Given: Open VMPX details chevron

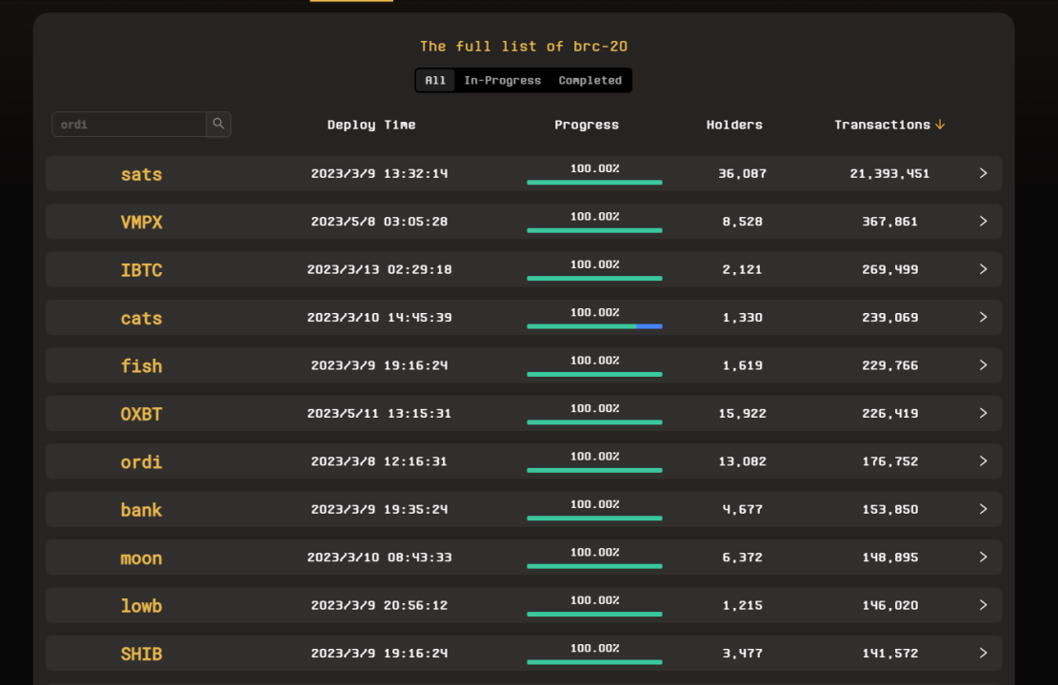Looking at the screenshot, I should pos(983,222).
